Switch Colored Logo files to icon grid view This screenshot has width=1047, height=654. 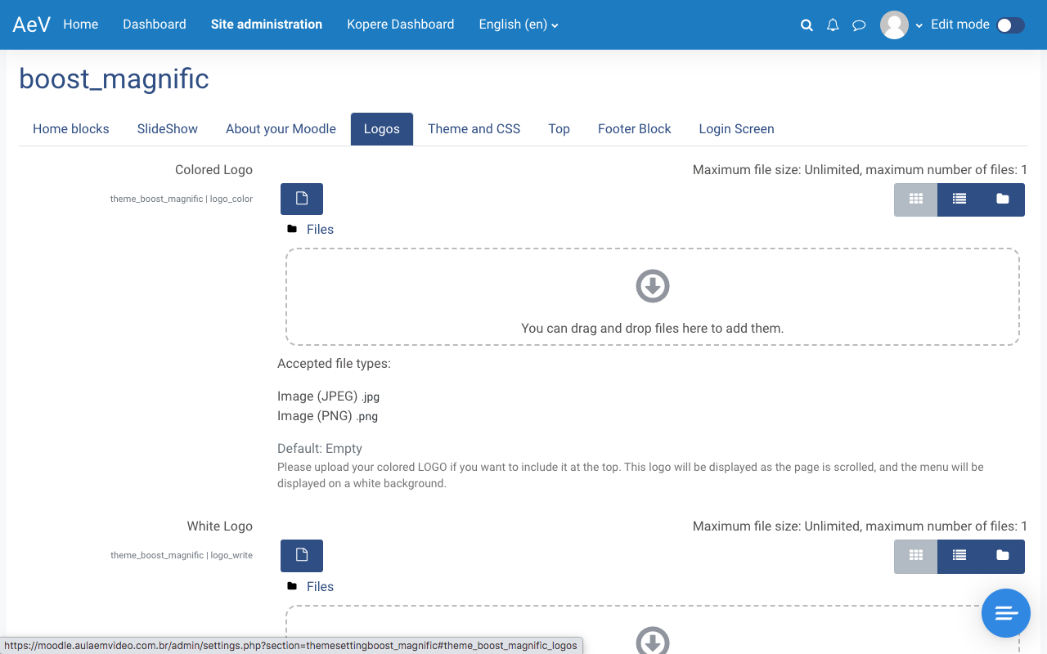pos(915,199)
